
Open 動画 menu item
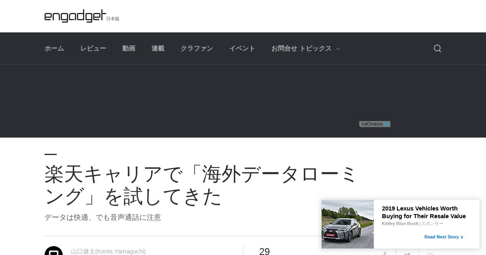tap(129, 49)
